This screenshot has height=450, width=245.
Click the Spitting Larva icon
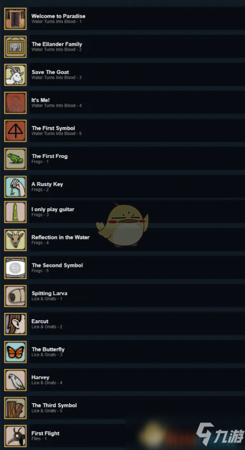[15, 296]
